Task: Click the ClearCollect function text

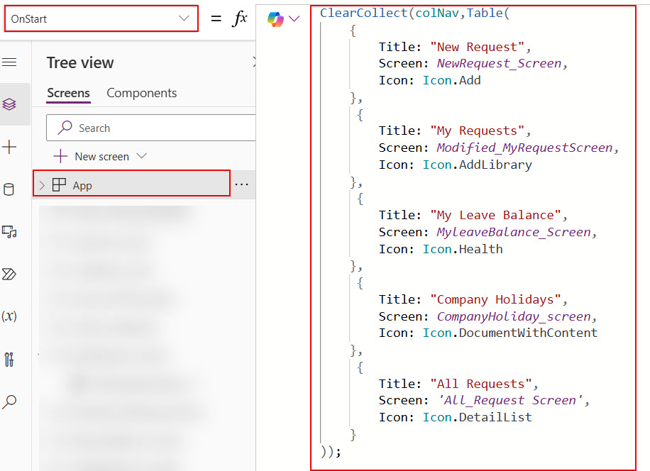Action: point(363,13)
